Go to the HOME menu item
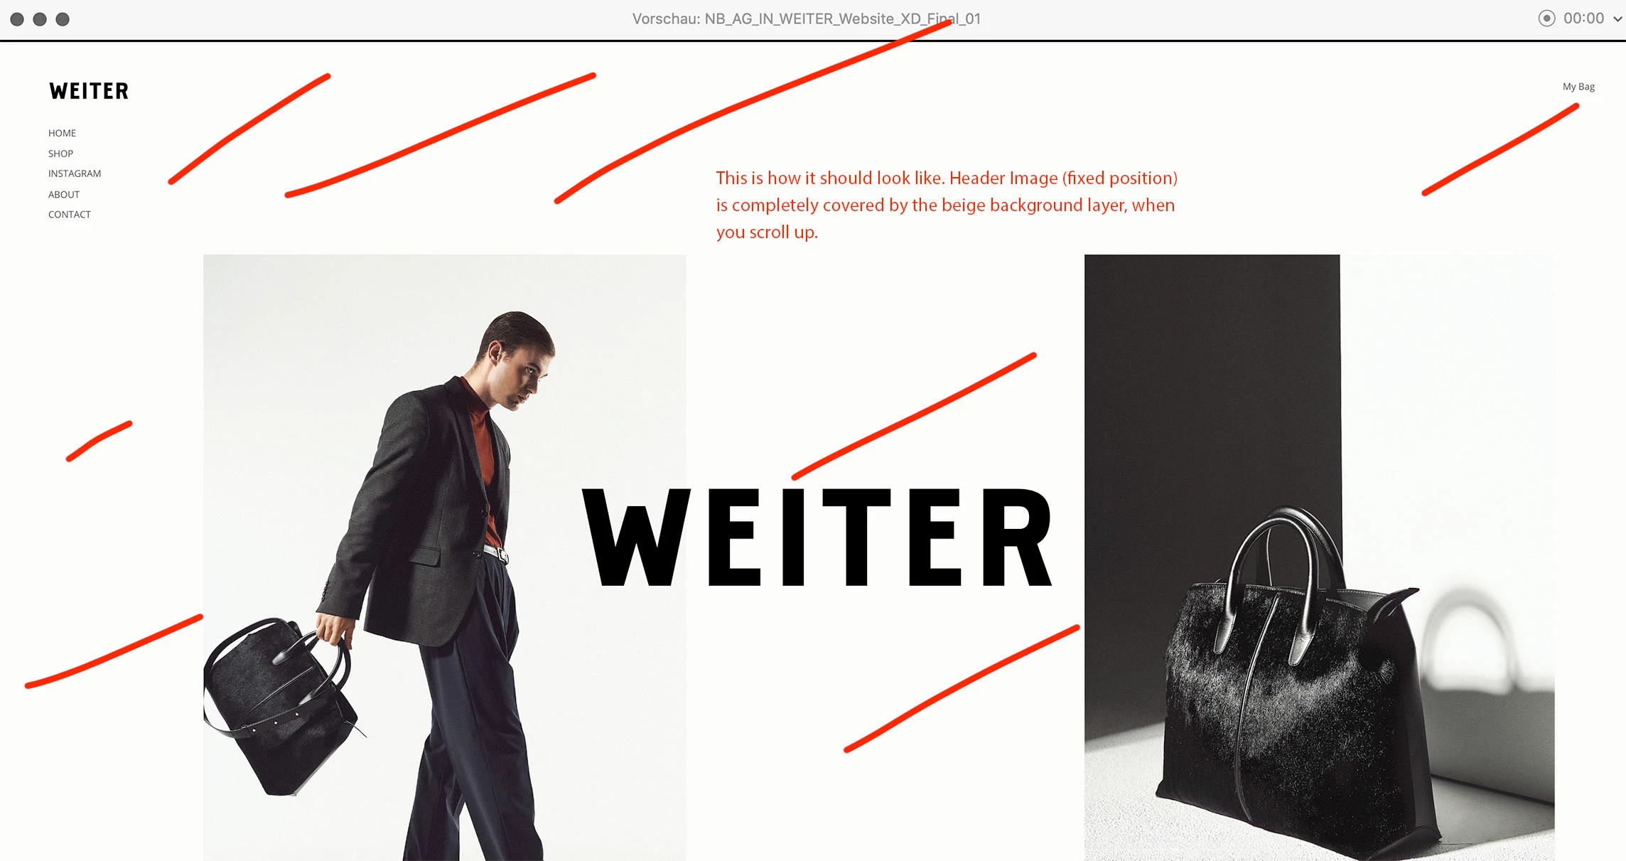This screenshot has height=861, width=1626. click(x=62, y=133)
